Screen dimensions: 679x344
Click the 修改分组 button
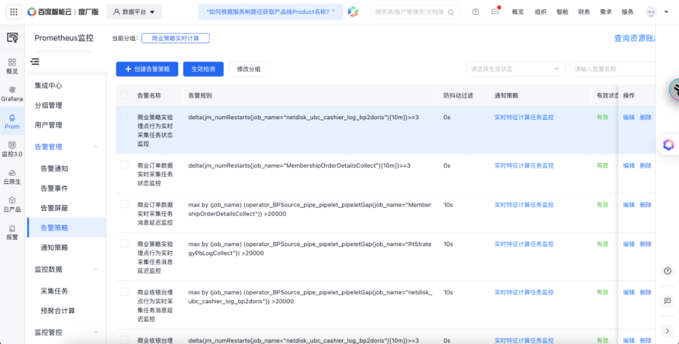click(x=248, y=69)
